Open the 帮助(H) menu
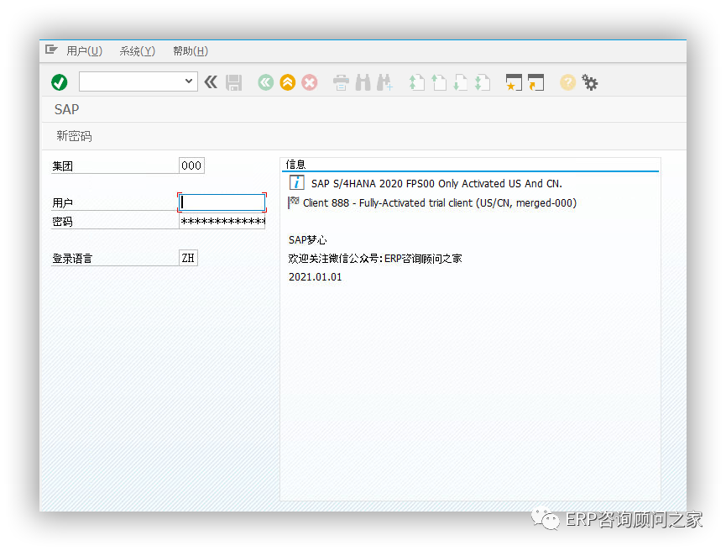 [191, 51]
